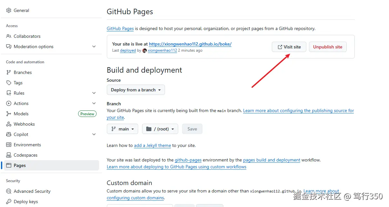The width and height of the screenshot is (389, 207).
Task: Click the '2 minutes ago' timestamp
Action: coord(190,50)
